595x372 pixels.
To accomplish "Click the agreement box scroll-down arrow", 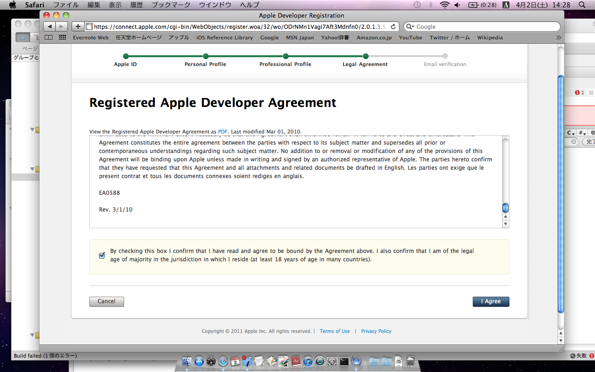I will pos(506,224).
